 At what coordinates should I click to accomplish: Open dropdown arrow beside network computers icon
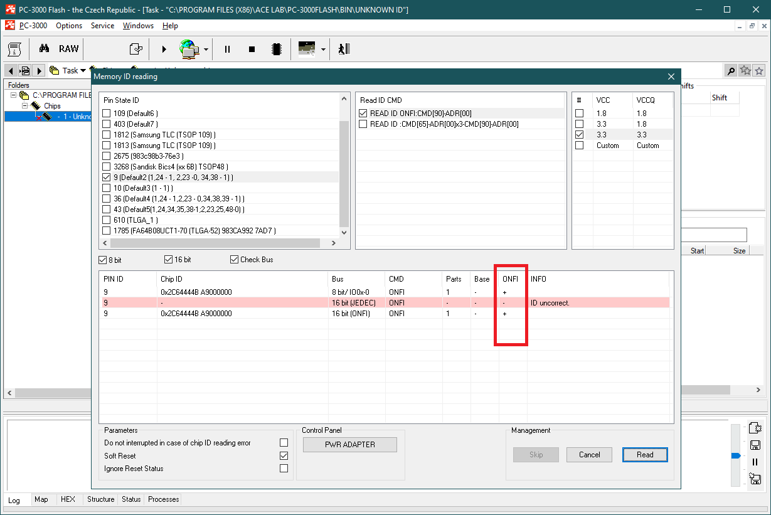206,50
